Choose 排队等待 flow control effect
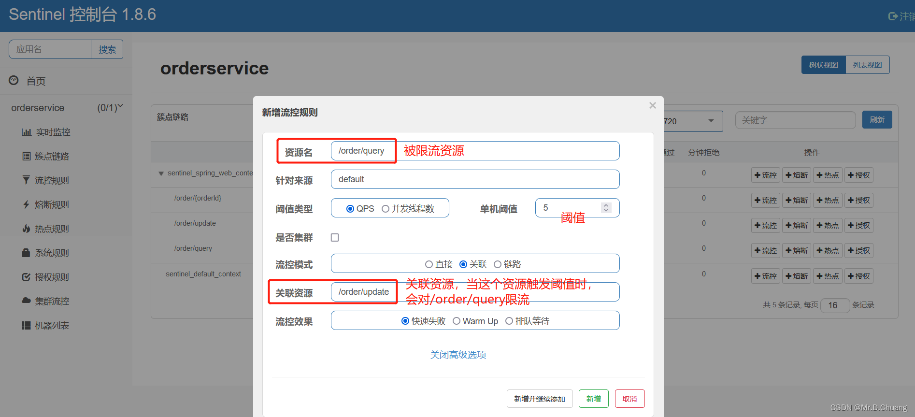The width and height of the screenshot is (915, 417). (509, 321)
